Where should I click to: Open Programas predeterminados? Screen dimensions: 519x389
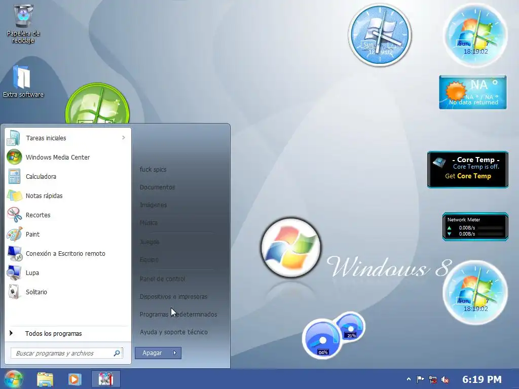(x=178, y=314)
